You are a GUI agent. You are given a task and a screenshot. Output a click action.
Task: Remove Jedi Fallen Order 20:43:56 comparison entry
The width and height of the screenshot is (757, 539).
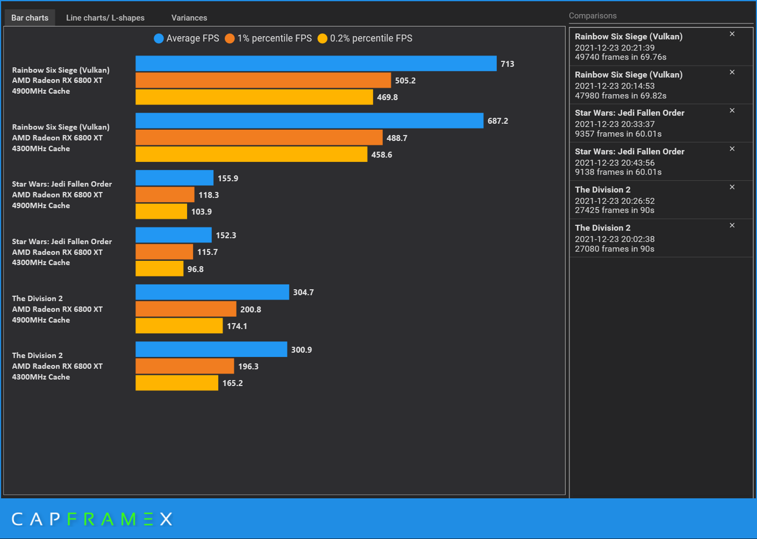[732, 149]
